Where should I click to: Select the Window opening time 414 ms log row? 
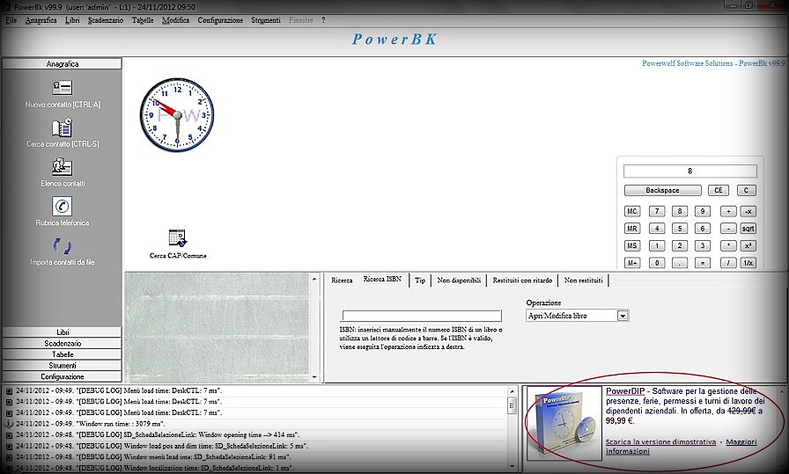256,434
